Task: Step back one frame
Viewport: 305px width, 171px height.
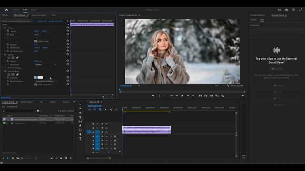Action: coord(177,96)
